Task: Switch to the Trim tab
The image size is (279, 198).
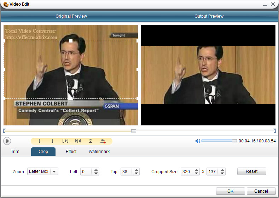Action: [x=15, y=152]
